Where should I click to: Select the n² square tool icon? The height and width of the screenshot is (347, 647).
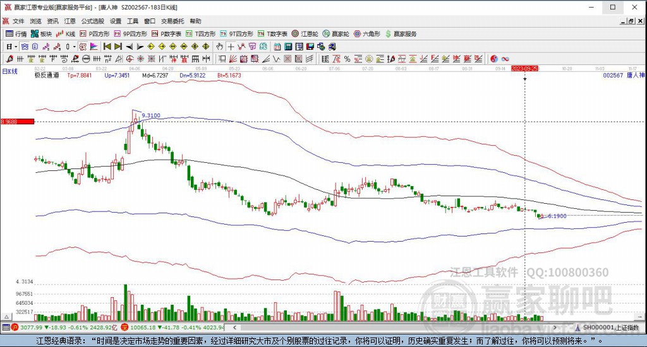108,59
